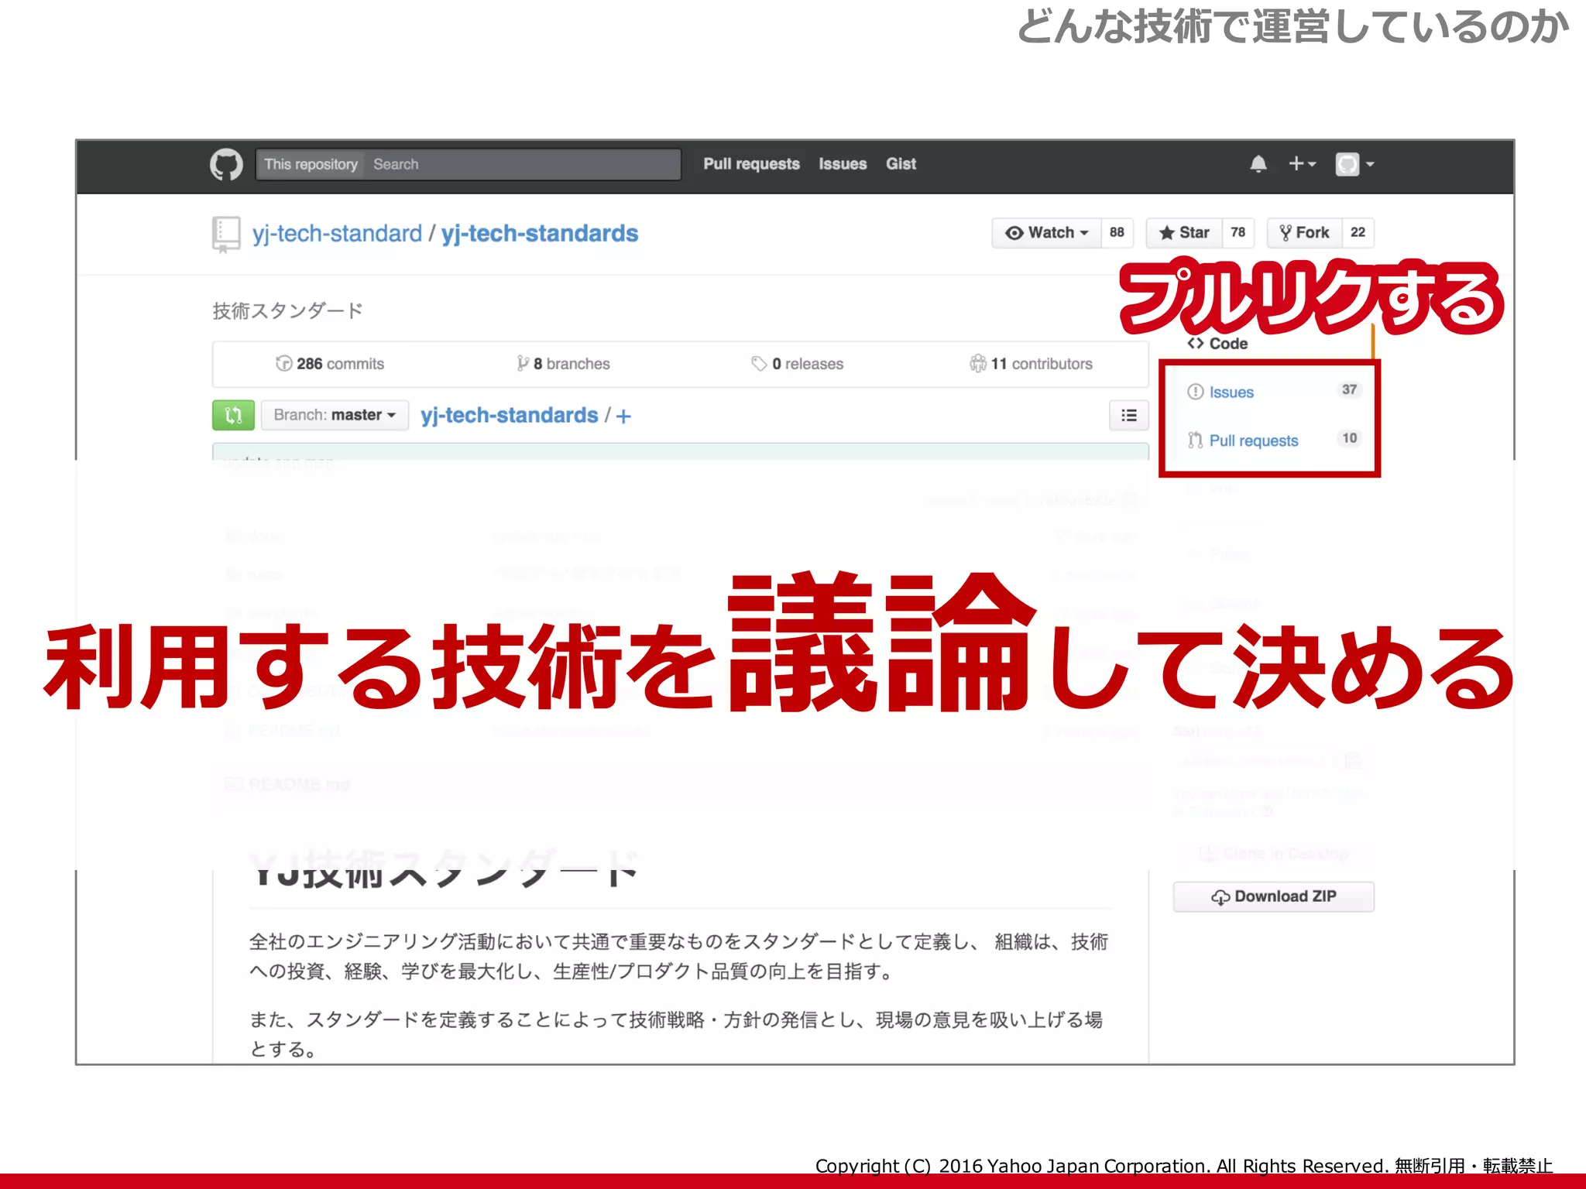Click the repository book icon
Viewport: 1586px width, 1189px height.
[225, 234]
